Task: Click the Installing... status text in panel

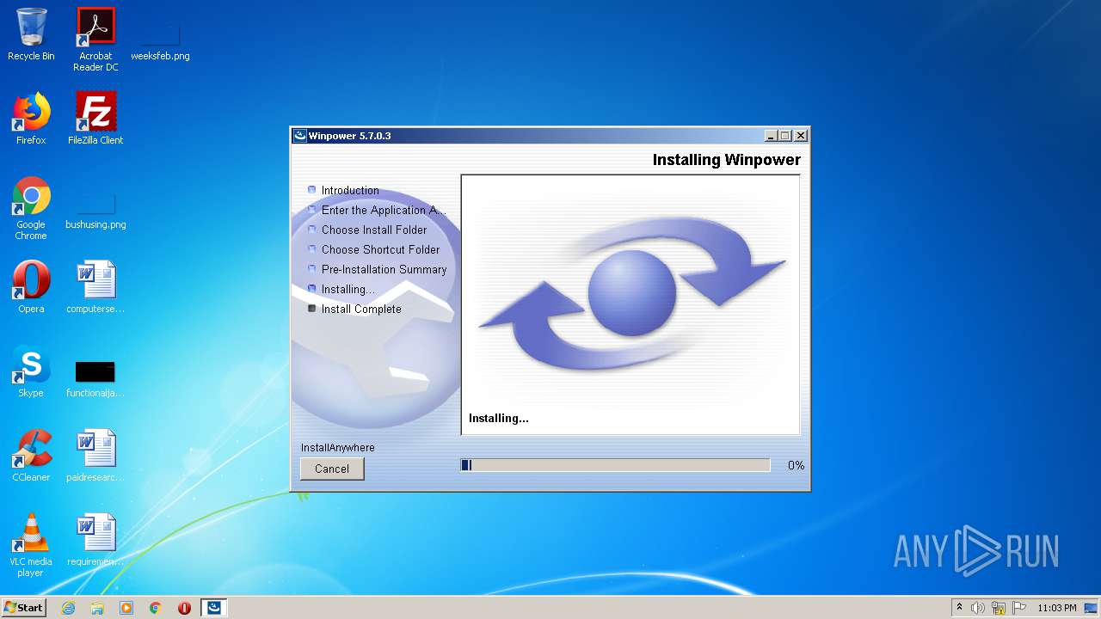Action: [499, 419]
